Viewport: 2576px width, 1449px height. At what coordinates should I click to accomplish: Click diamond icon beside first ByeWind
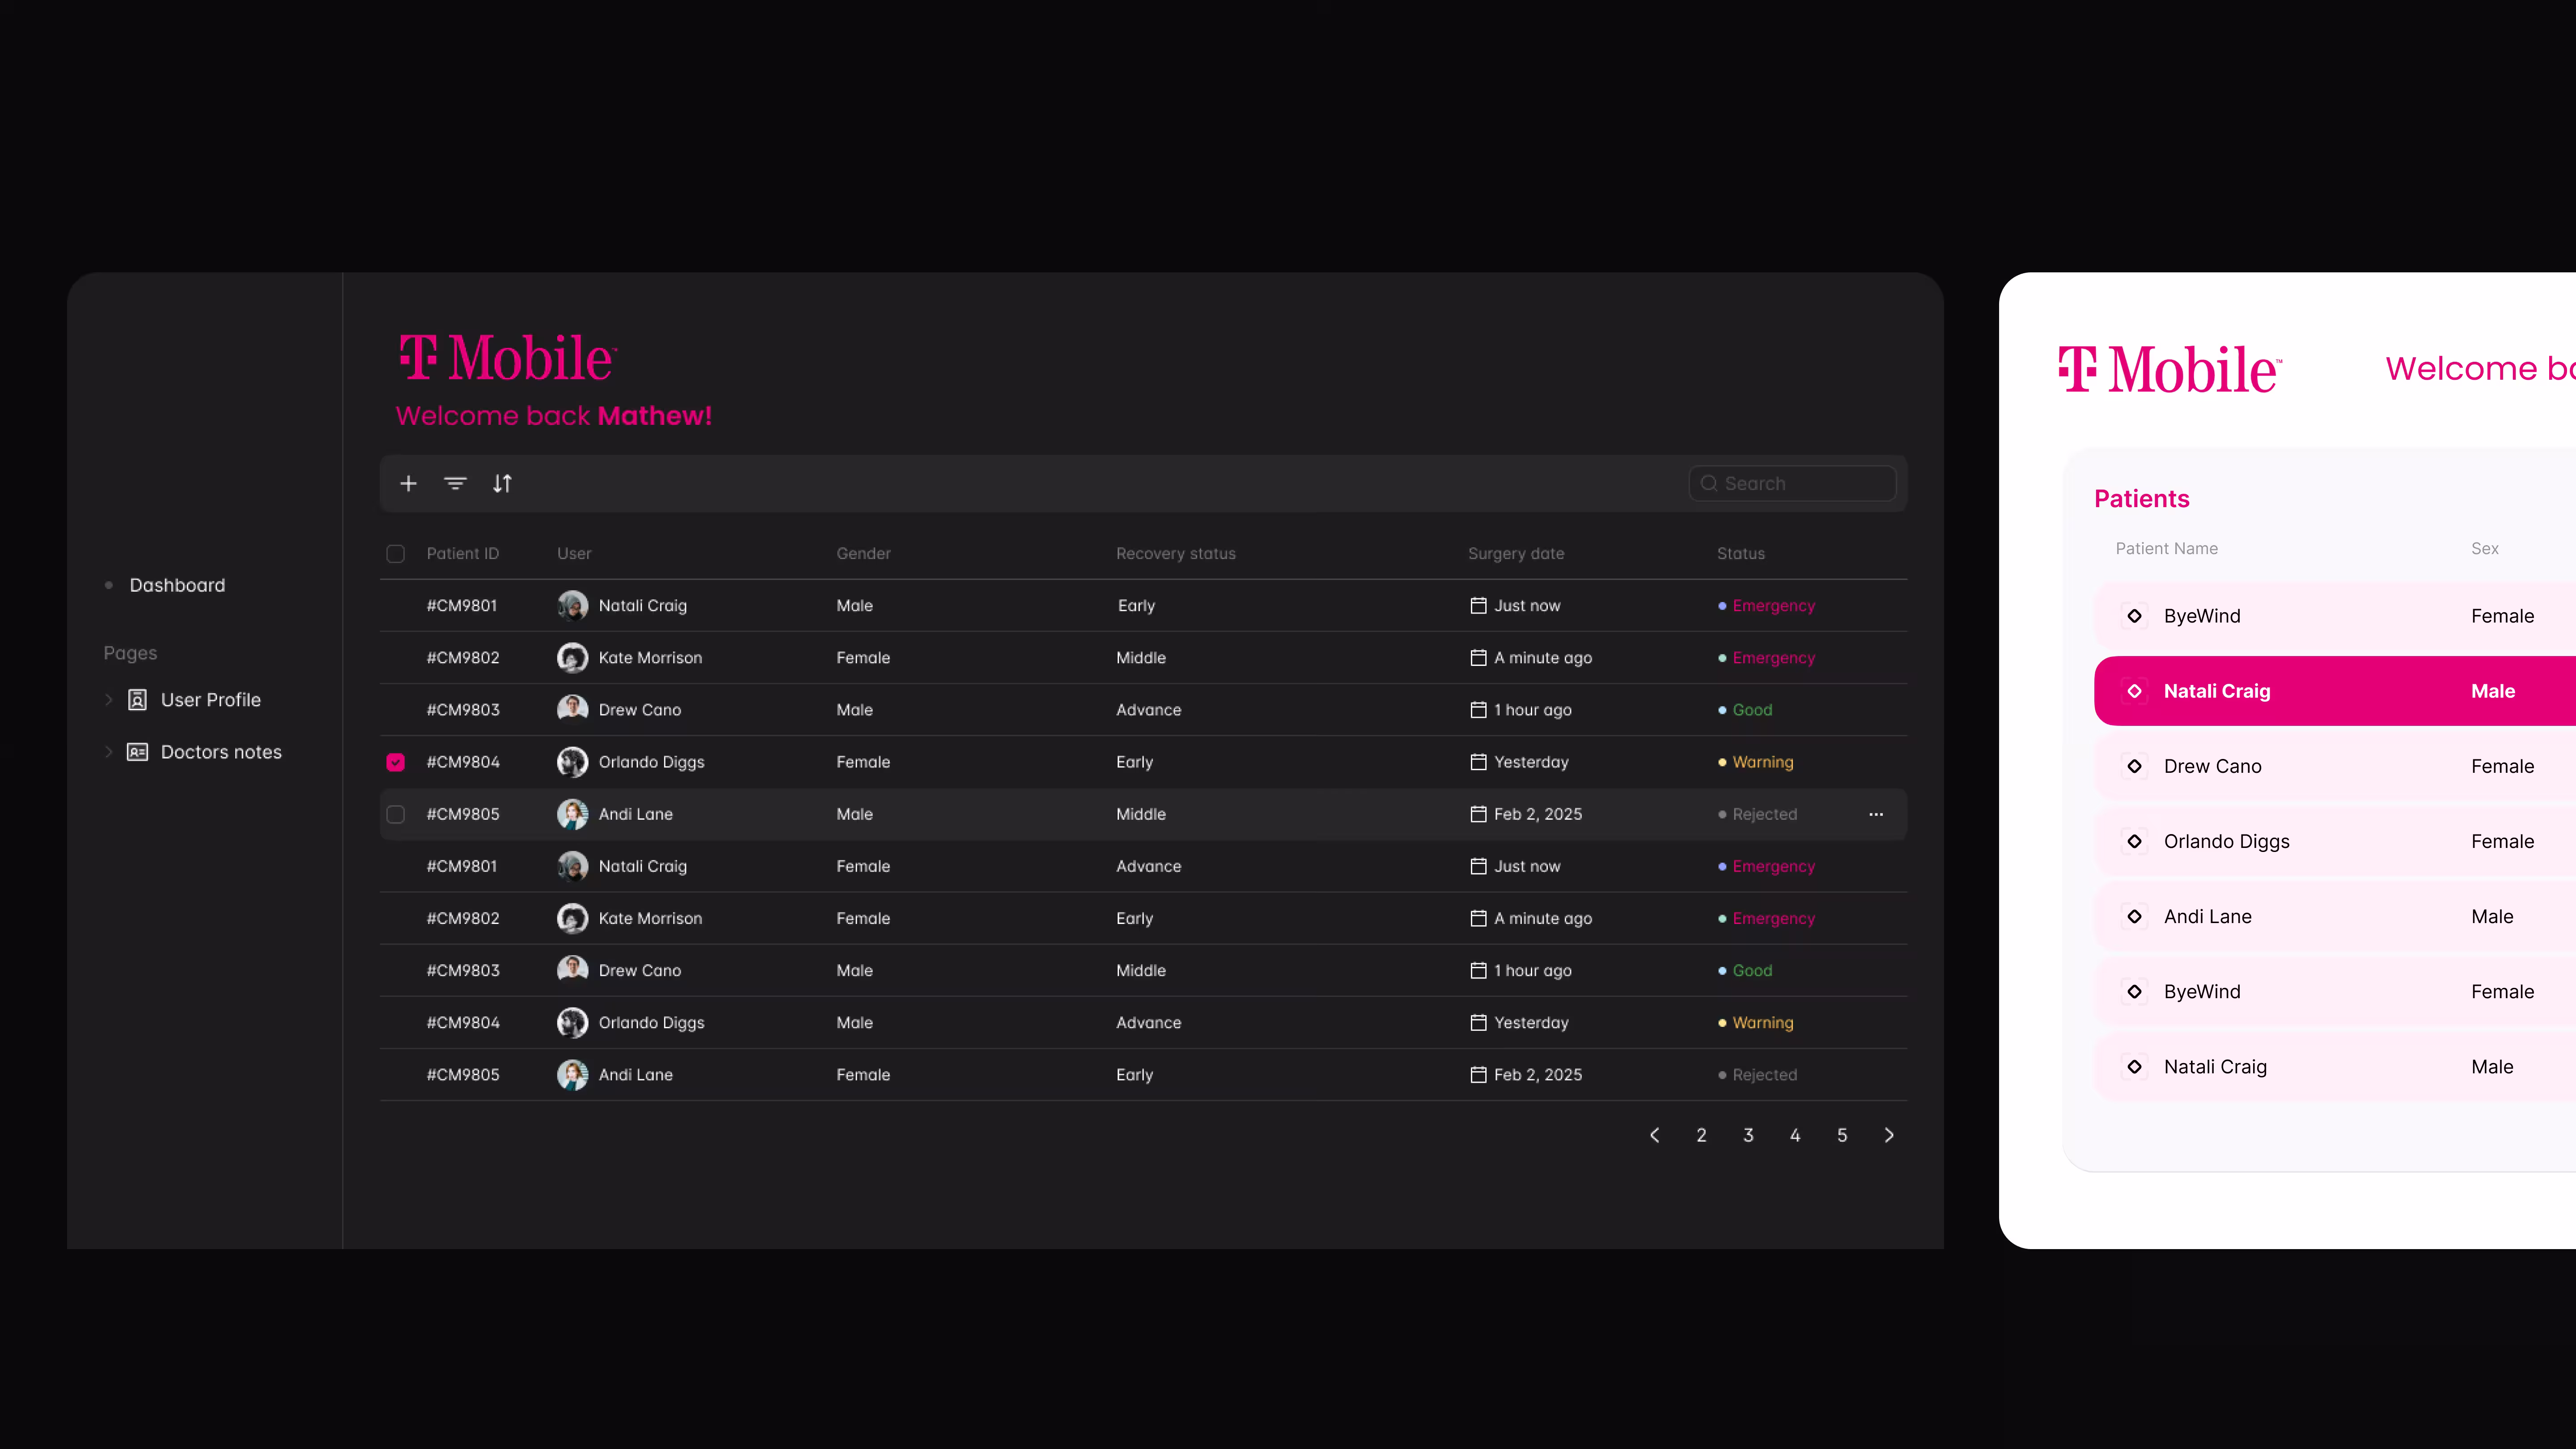[2134, 616]
